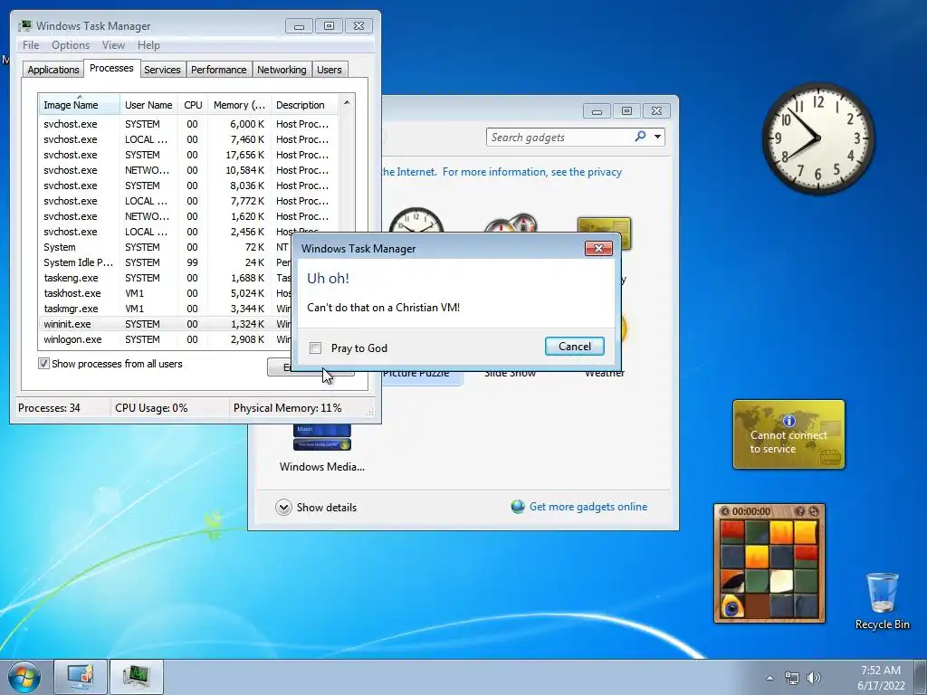
Task: Select the winlogon.exe process row
Action: (x=166, y=339)
